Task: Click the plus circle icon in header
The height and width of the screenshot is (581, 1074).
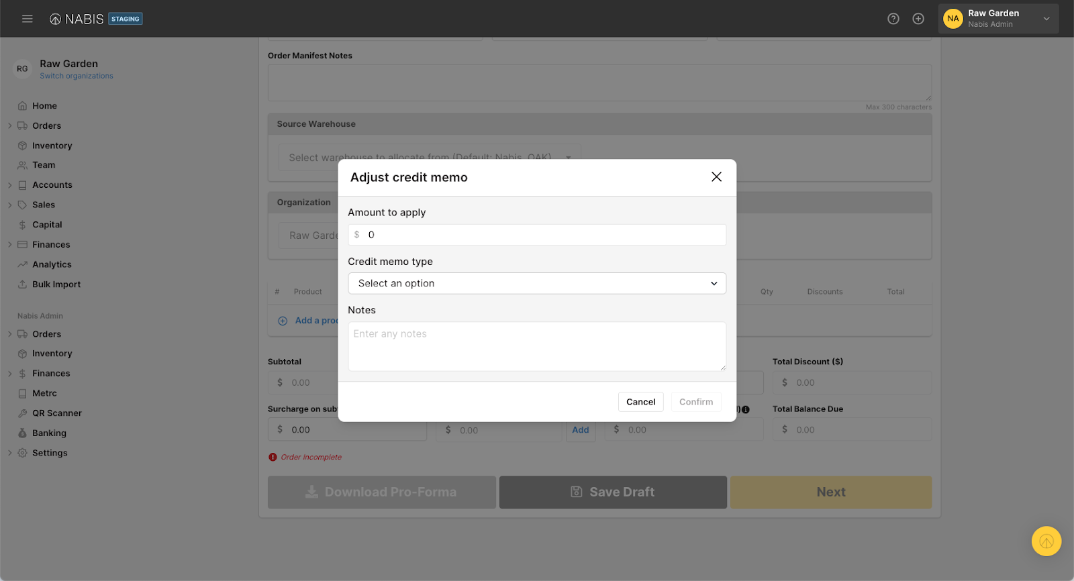Action: (x=918, y=19)
